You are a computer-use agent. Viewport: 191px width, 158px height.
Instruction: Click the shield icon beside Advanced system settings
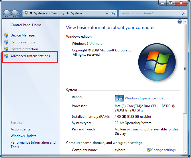[6, 56]
